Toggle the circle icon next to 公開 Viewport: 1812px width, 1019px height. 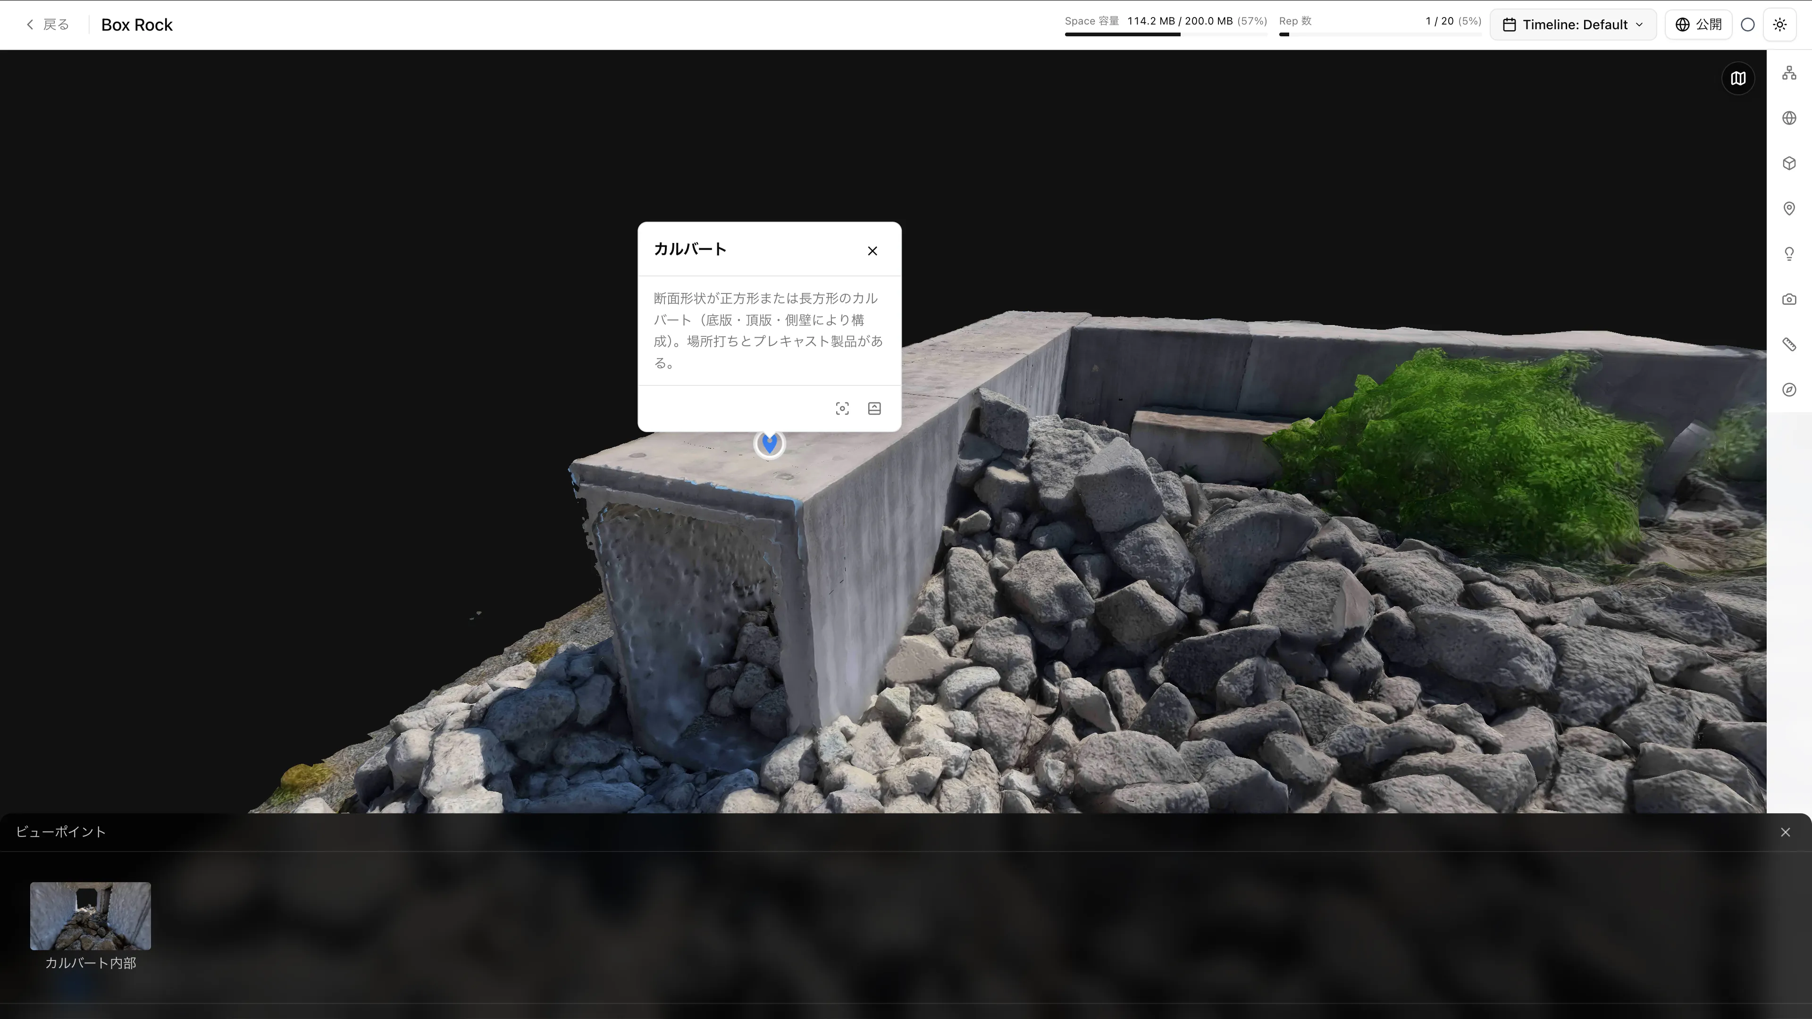(x=1747, y=25)
